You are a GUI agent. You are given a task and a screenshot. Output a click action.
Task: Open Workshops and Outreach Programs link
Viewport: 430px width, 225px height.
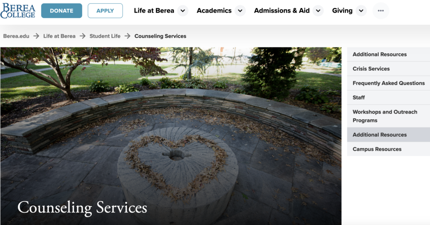click(388, 116)
